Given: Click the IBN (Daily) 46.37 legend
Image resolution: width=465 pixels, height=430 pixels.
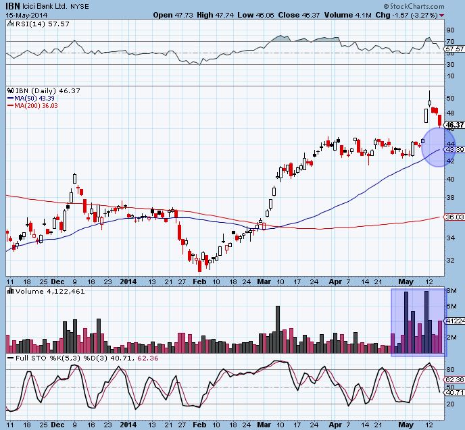Looking at the screenshot, I should tap(48, 90).
